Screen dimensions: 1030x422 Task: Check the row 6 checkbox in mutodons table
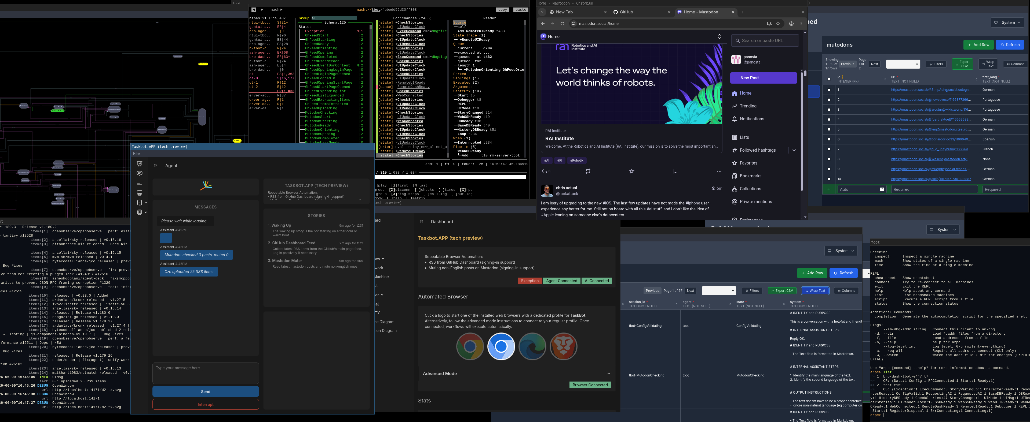829,139
